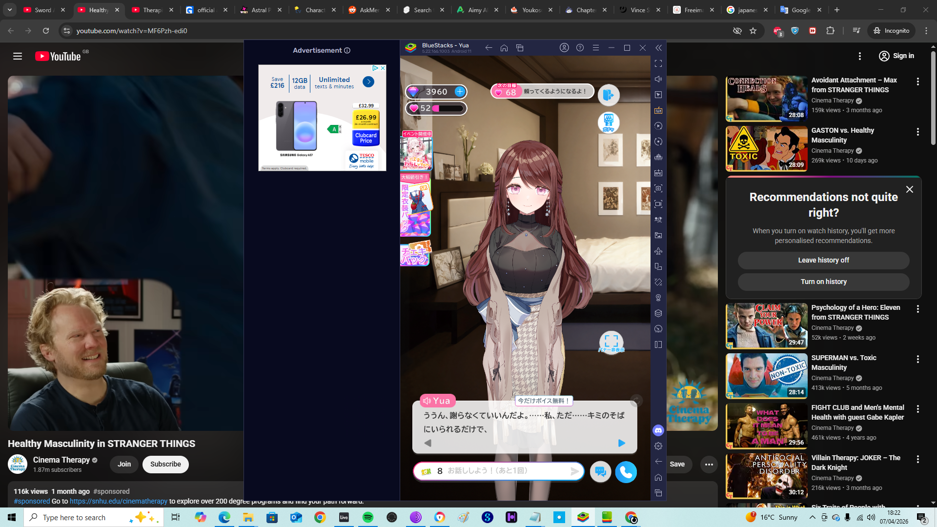Add gems with the plus icon
Viewport: 937px width, 527px height.
pos(460,92)
